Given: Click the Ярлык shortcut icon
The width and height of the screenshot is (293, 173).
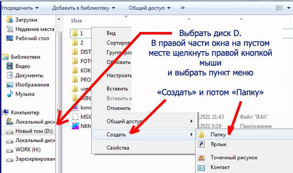Looking at the screenshot, I should (x=201, y=144).
